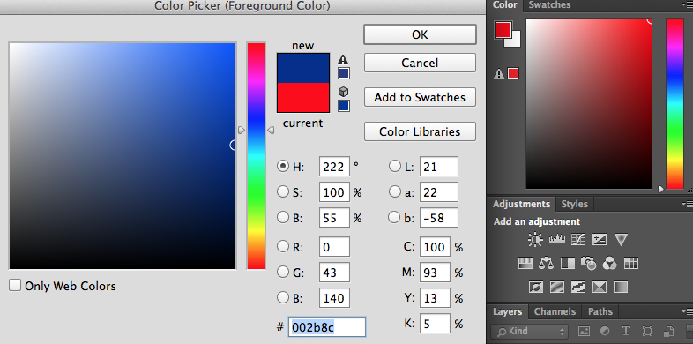
Task: Add a Channel Mixer adjustment
Action: (610, 264)
